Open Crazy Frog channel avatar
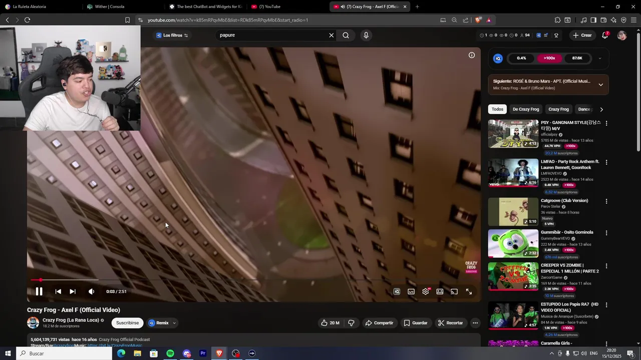This screenshot has width=641, height=360. coord(33,322)
